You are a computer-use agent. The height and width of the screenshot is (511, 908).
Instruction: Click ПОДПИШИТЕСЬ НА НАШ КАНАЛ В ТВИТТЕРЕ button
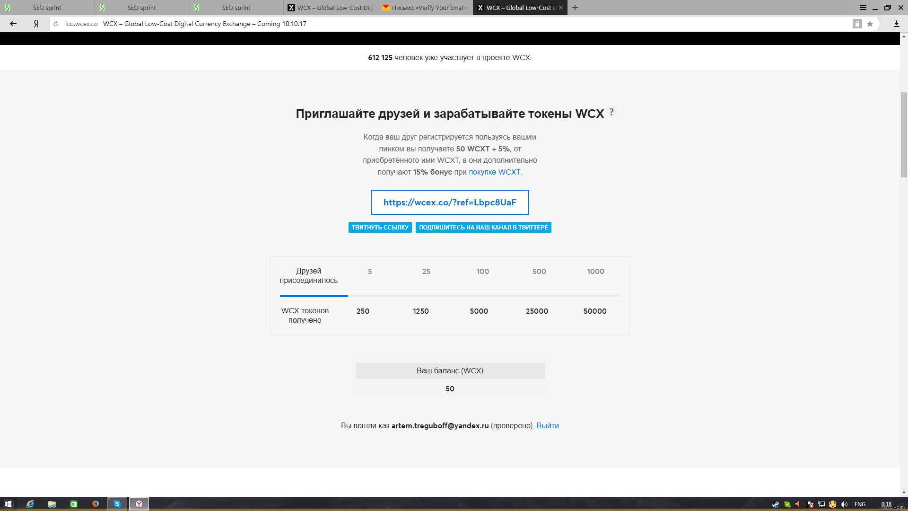tap(483, 228)
